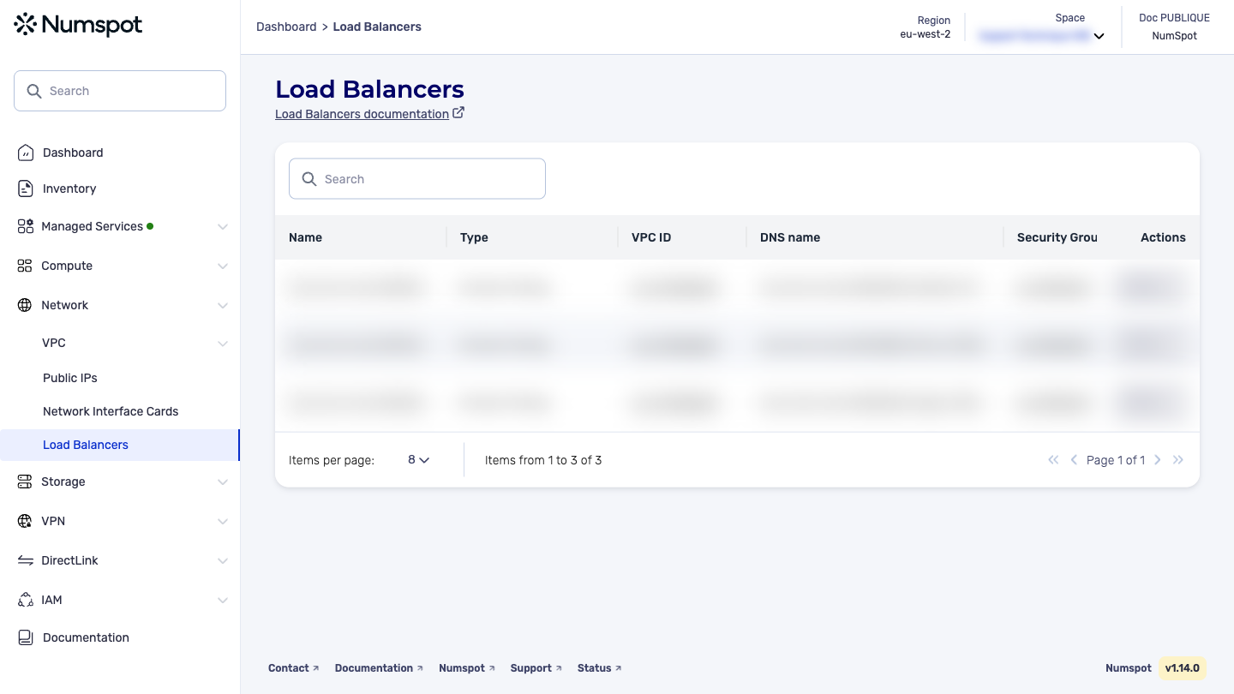Image resolution: width=1234 pixels, height=694 pixels.
Task: Click the v1.14.0 version badge
Action: pos(1183,668)
